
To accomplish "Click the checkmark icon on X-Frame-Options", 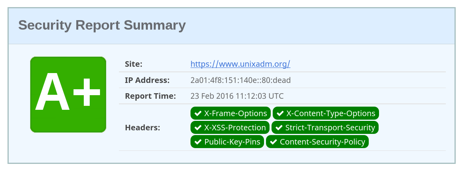I will (198, 114).
